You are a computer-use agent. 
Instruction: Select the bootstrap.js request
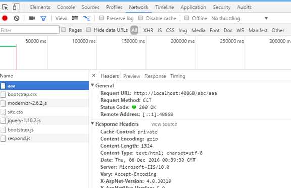pyautogui.click(x=44, y=130)
